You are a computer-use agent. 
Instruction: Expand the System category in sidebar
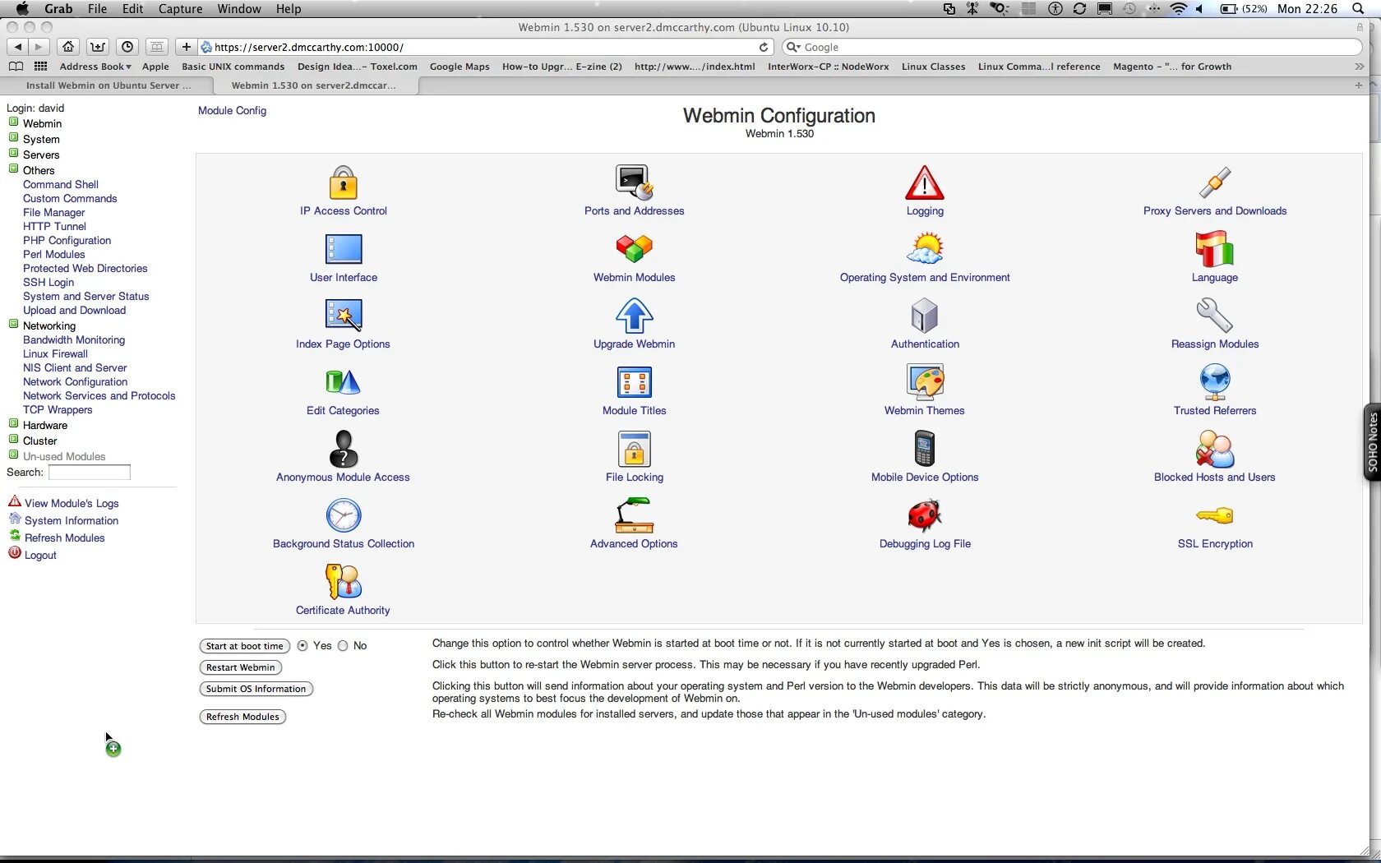pyautogui.click(x=13, y=138)
